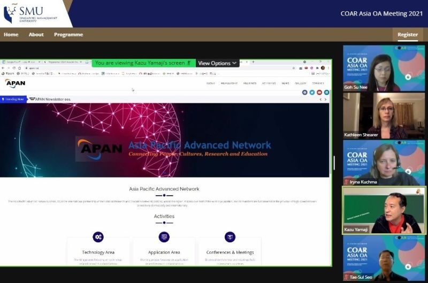Open the Programme menu item

(68, 35)
